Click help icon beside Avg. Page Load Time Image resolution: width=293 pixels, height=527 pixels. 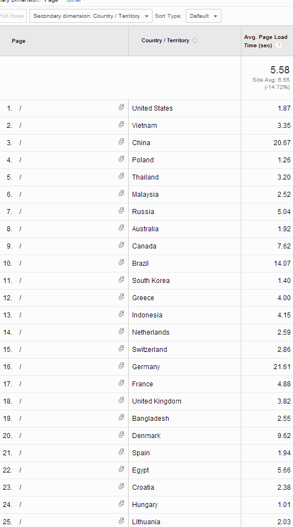tap(278, 46)
